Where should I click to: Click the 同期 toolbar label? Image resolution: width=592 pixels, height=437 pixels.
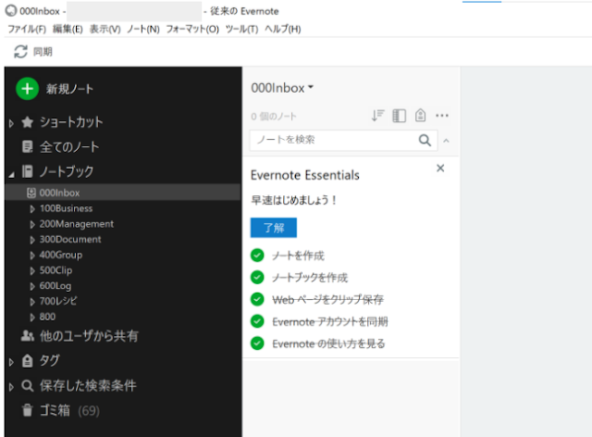coord(43,52)
